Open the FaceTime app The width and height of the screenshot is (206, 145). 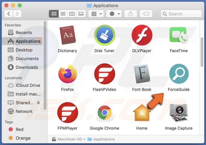(179, 35)
